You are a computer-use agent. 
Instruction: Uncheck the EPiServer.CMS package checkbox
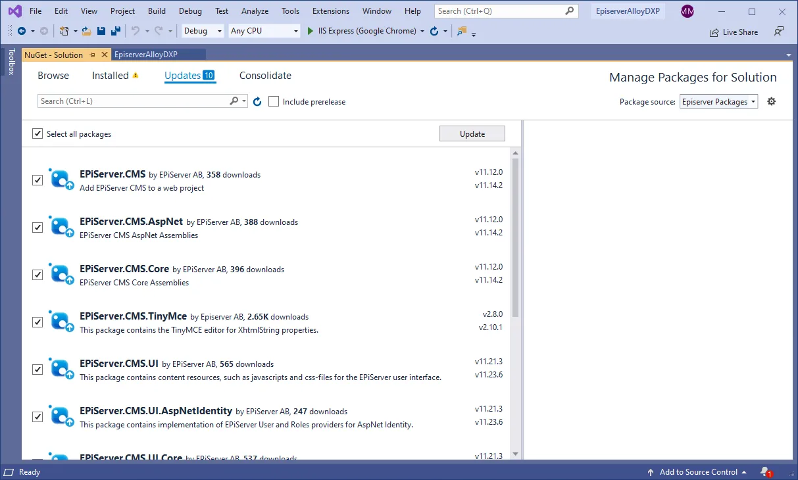[37, 180]
